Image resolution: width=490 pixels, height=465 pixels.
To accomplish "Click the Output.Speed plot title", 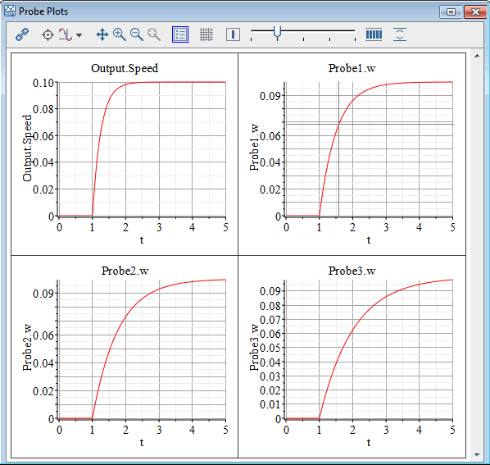I will (x=125, y=68).
